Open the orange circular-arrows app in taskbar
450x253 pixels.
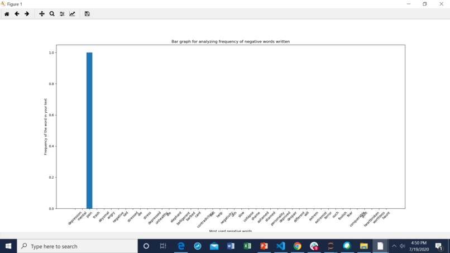(331, 246)
